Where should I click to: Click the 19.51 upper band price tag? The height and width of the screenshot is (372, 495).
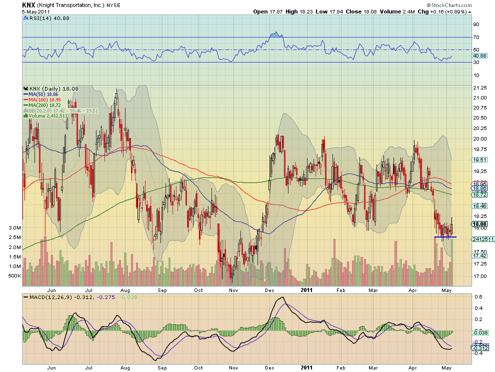click(x=479, y=160)
